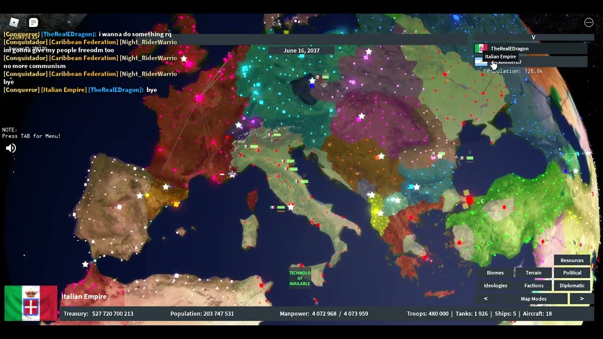Select the red Istanbul city marker
The image size is (603, 339).
coord(469,201)
